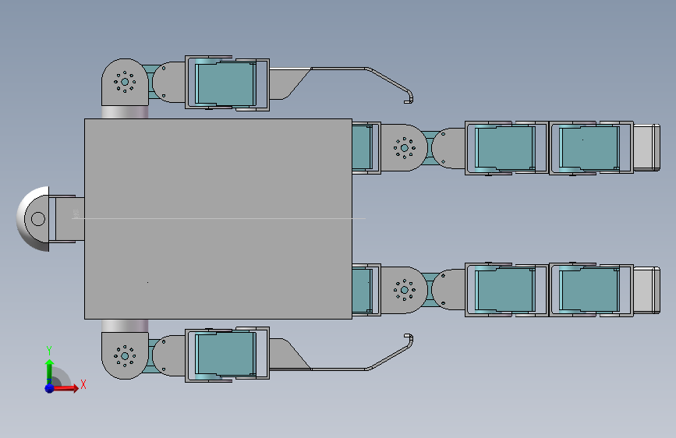Click the blue Z axis sphere of triad
This screenshot has height=438, width=676.
50,388
